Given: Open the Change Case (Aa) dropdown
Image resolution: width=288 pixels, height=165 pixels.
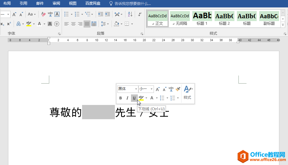Looking at the screenshot, I should [x=32, y=14].
